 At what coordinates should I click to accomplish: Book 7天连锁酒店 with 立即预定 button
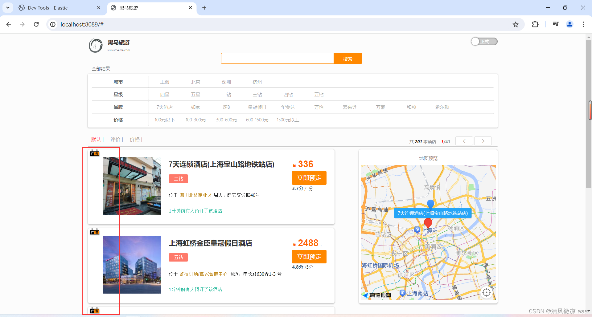tap(309, 178)
